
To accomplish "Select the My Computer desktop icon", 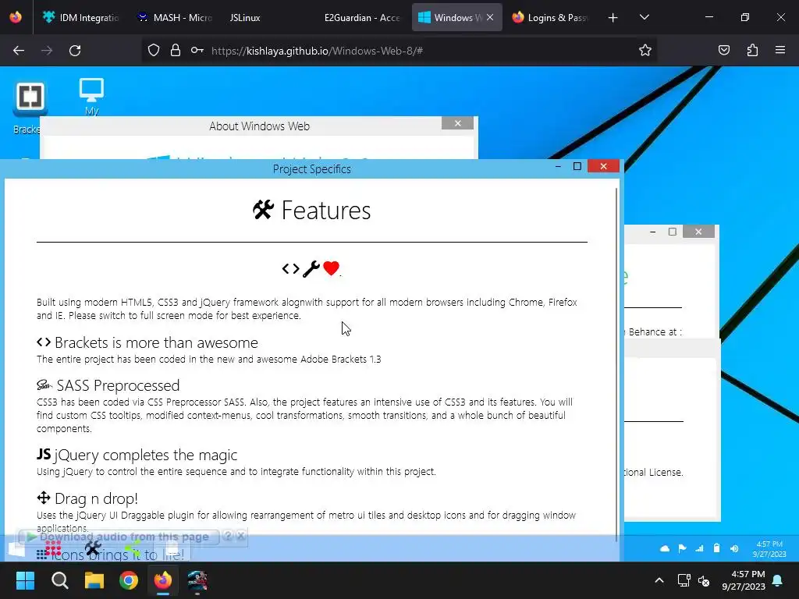I will click(92, 96).
